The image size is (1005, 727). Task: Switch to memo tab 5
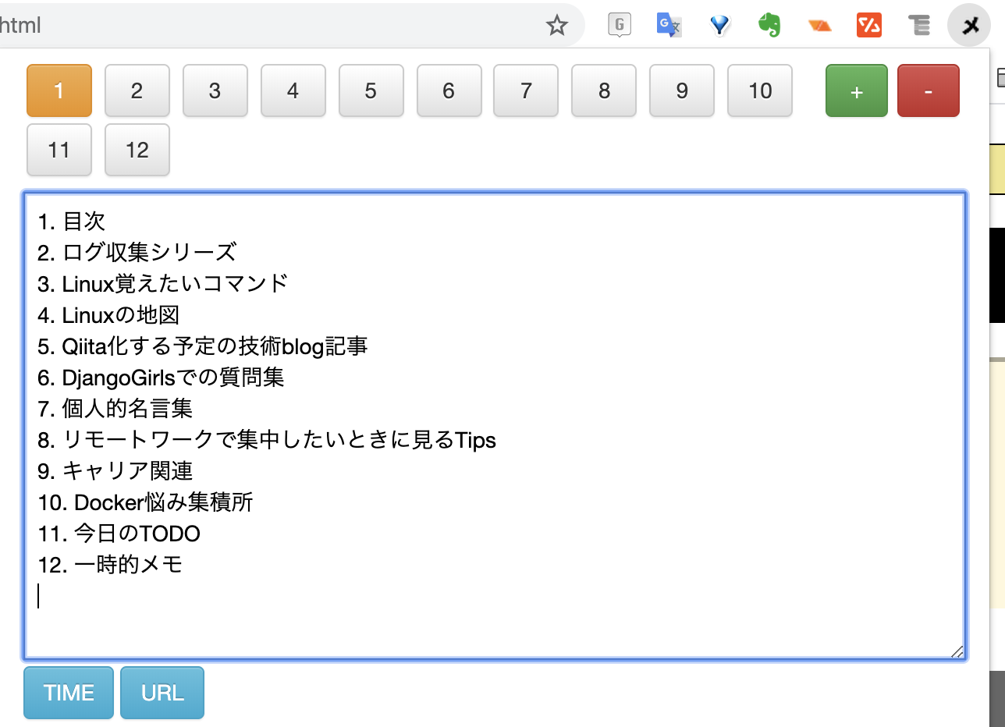click(x=371, y=90)
